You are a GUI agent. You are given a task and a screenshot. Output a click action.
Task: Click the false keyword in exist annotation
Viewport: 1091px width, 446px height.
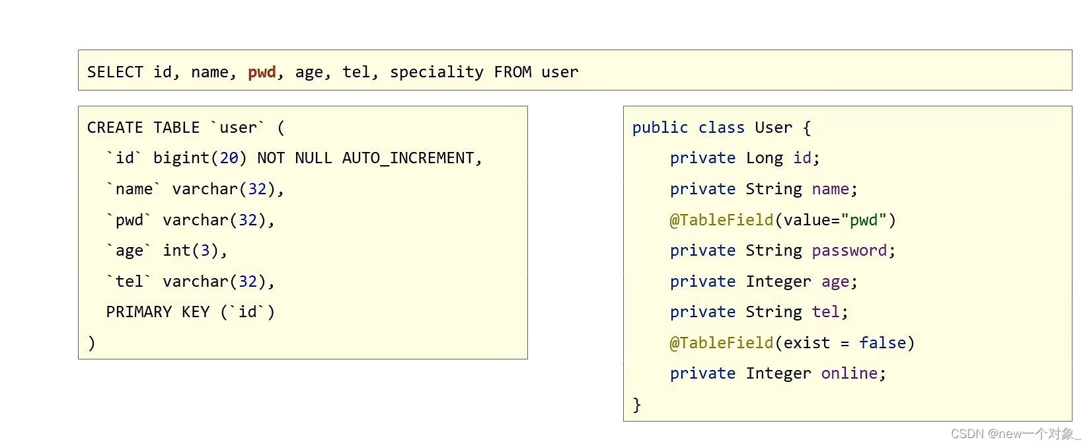click(882, 343)
